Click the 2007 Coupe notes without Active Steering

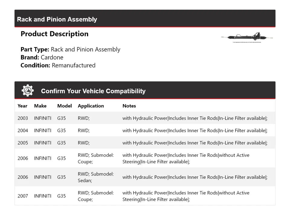[186, 196]
